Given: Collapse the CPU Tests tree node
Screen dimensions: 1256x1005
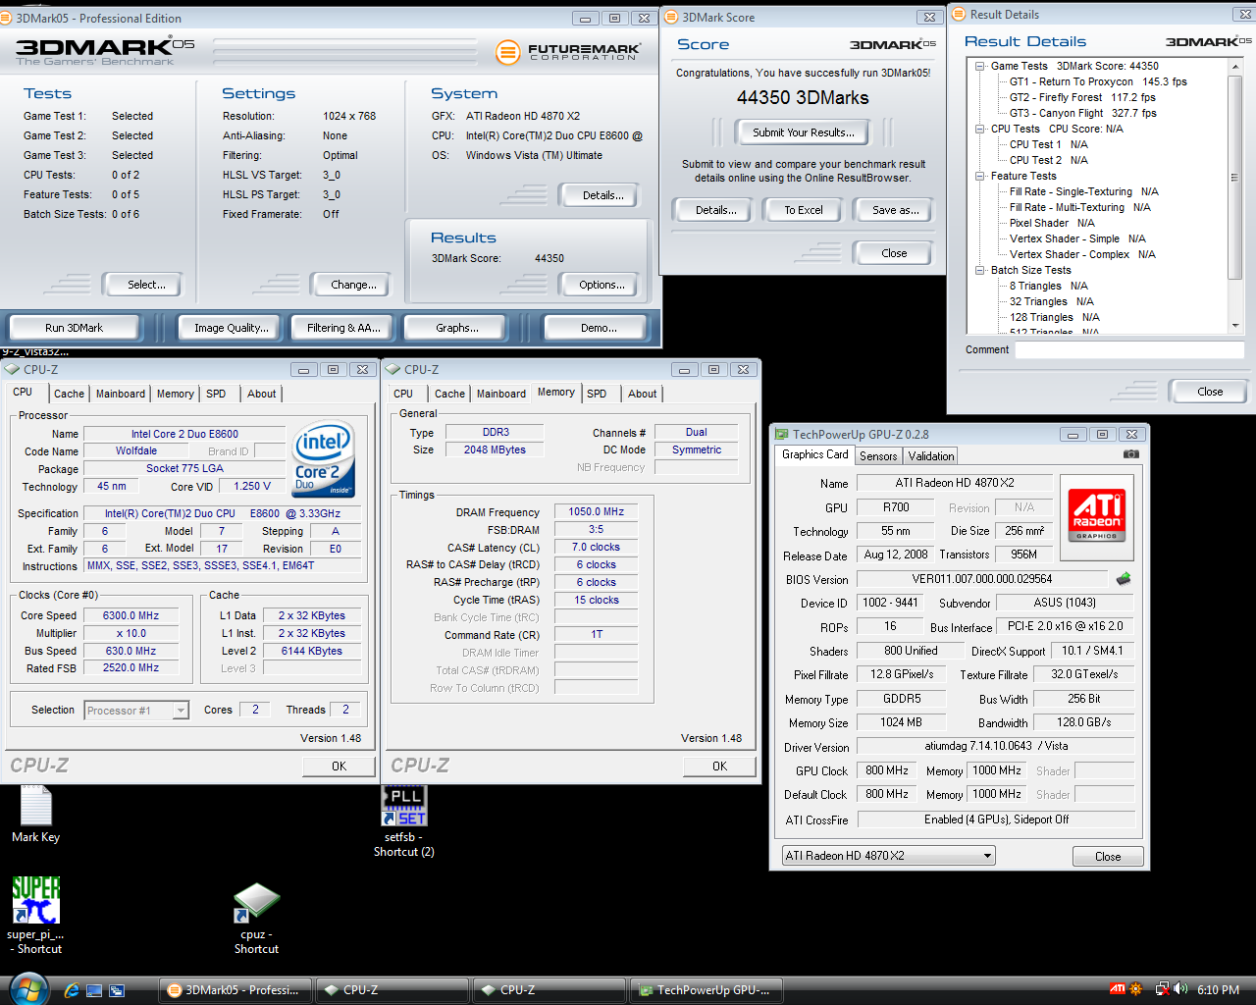Looking at the screenshot, I should pos(980,129).
